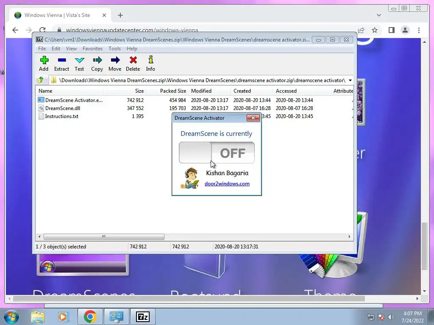This screenshot has width=434, height=325.
Task: Open Chrome's tab search chevron
Action: click(379, 15)
